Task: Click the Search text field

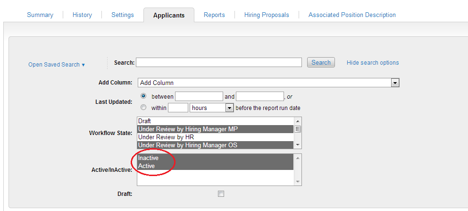Action: [x=219, y=62]
